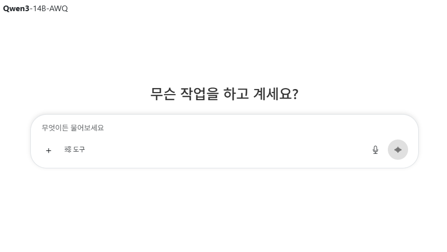Hit the + icon left of 도구
Screen dimensions: 447x252
pyautogui.click(x=49, y=150)
